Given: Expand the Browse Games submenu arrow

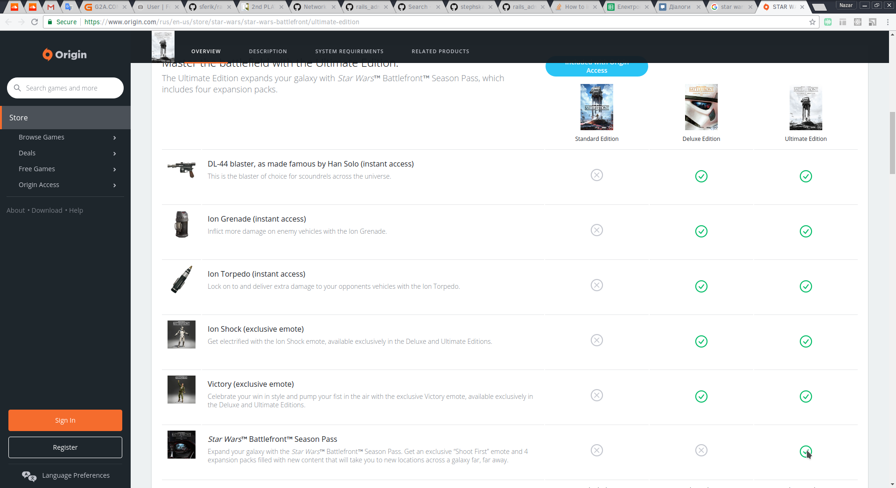Looking at the screenshot, I should [114, 138].
